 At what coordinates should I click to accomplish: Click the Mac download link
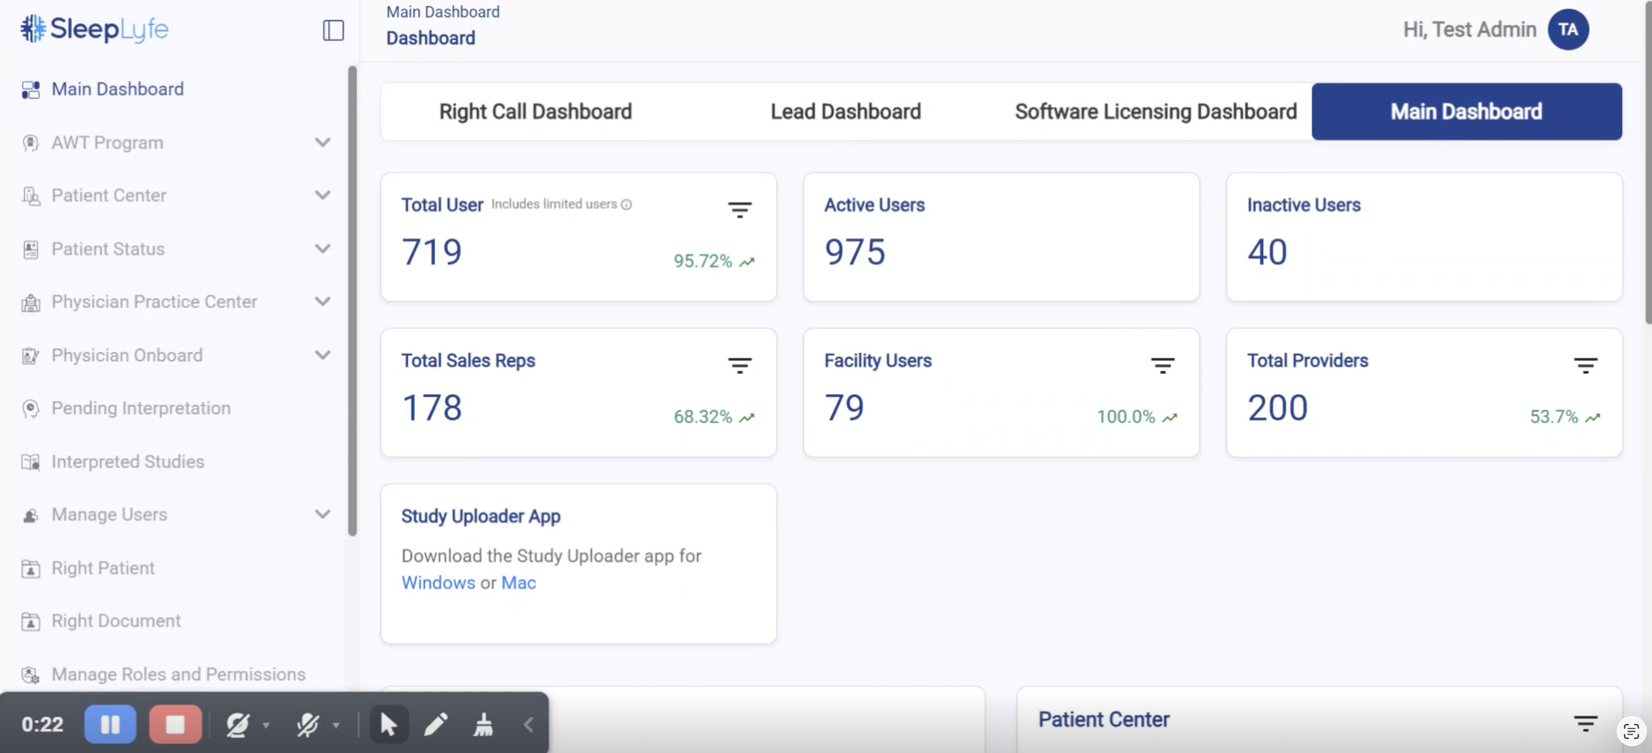point(518,582)
